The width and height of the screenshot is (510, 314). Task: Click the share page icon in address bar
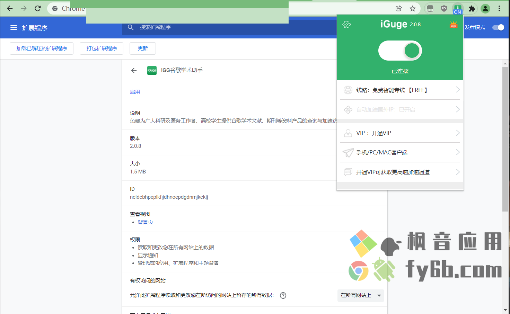coord(399,9)
